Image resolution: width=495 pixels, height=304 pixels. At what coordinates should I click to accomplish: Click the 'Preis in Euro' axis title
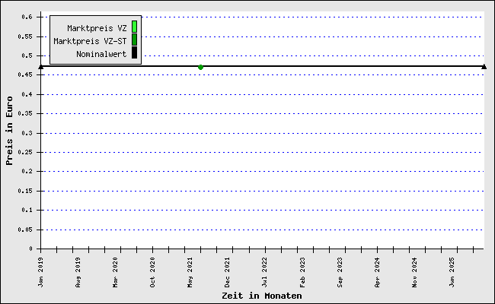(x=9, y=131)
